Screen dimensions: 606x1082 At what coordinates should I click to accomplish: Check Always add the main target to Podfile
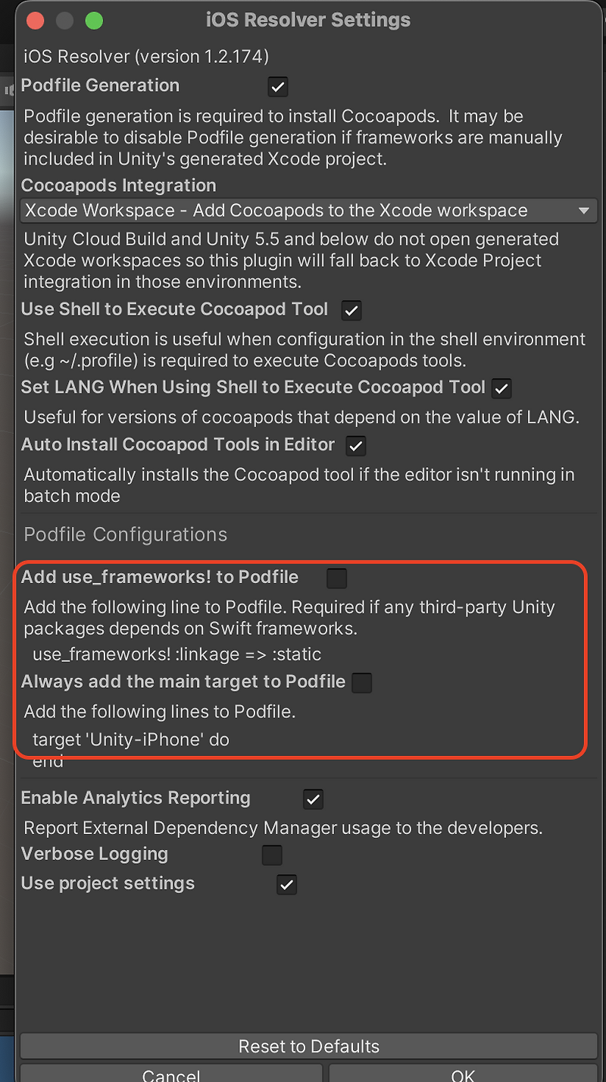pos(361,682)
